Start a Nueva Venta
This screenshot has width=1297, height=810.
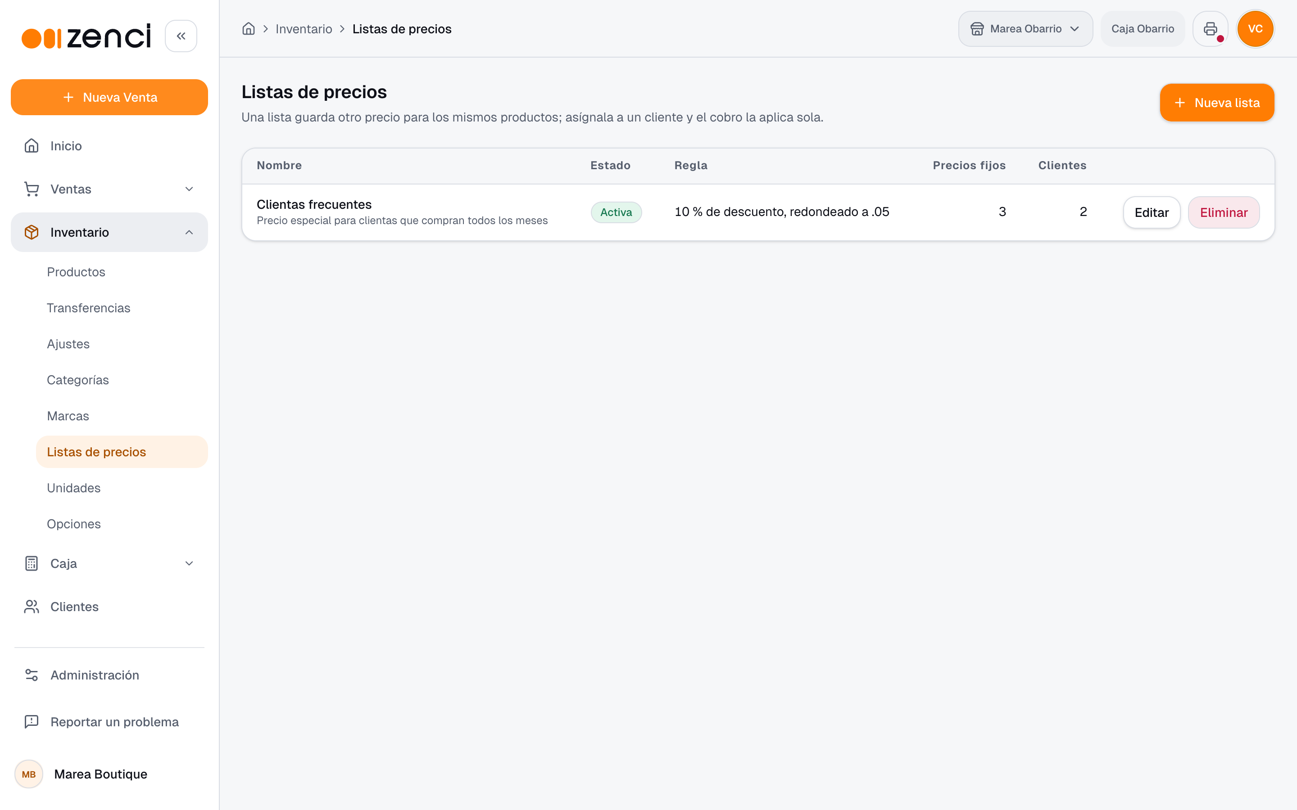[x=109, y=97]
